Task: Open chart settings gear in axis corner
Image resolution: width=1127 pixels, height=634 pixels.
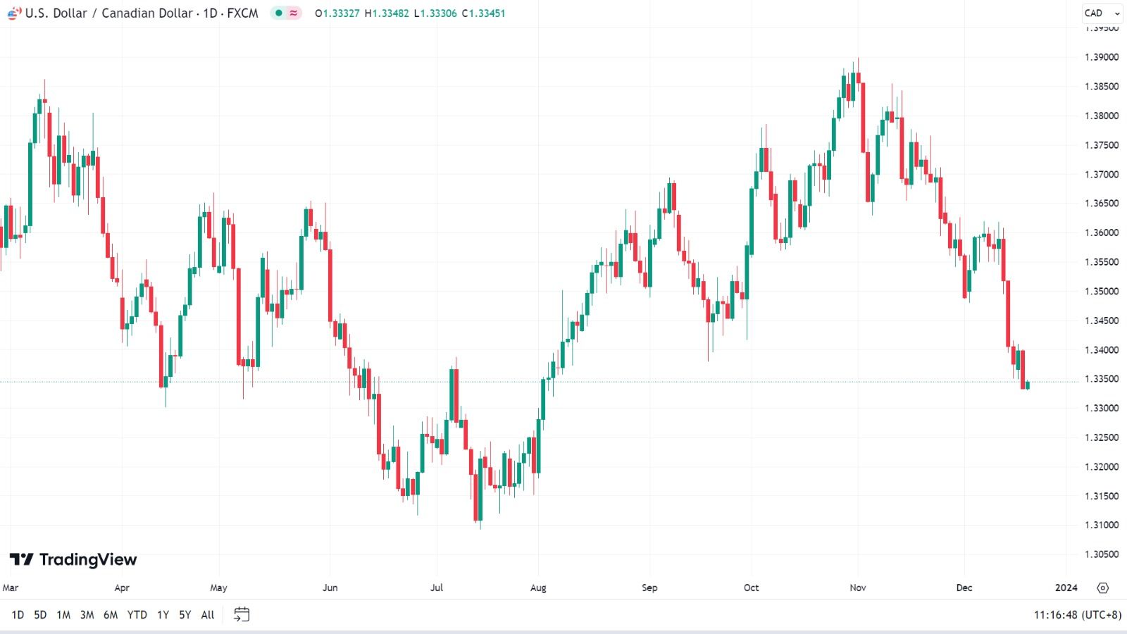Action: [1103, 588]
